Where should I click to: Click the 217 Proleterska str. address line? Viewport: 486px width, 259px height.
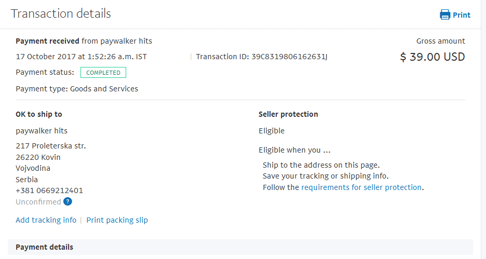click(51, 146)
